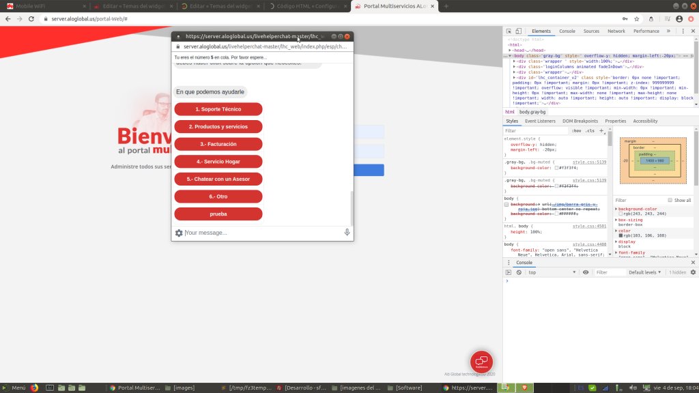Close the console drawer
699x393 pixels.
point(694,263)
